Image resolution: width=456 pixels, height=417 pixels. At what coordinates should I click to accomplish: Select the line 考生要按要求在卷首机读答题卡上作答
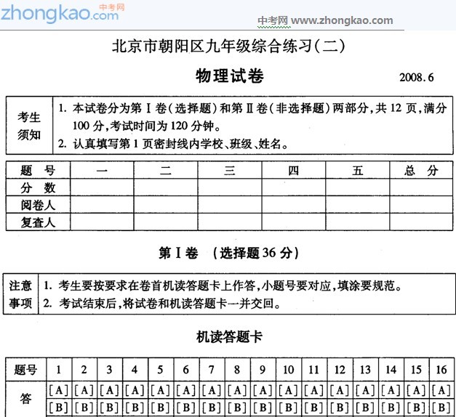(x=223, y=286)
